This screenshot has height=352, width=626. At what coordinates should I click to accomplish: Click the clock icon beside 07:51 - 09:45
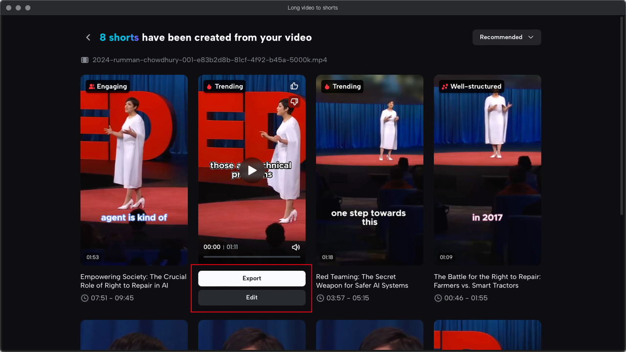point(85,298)
